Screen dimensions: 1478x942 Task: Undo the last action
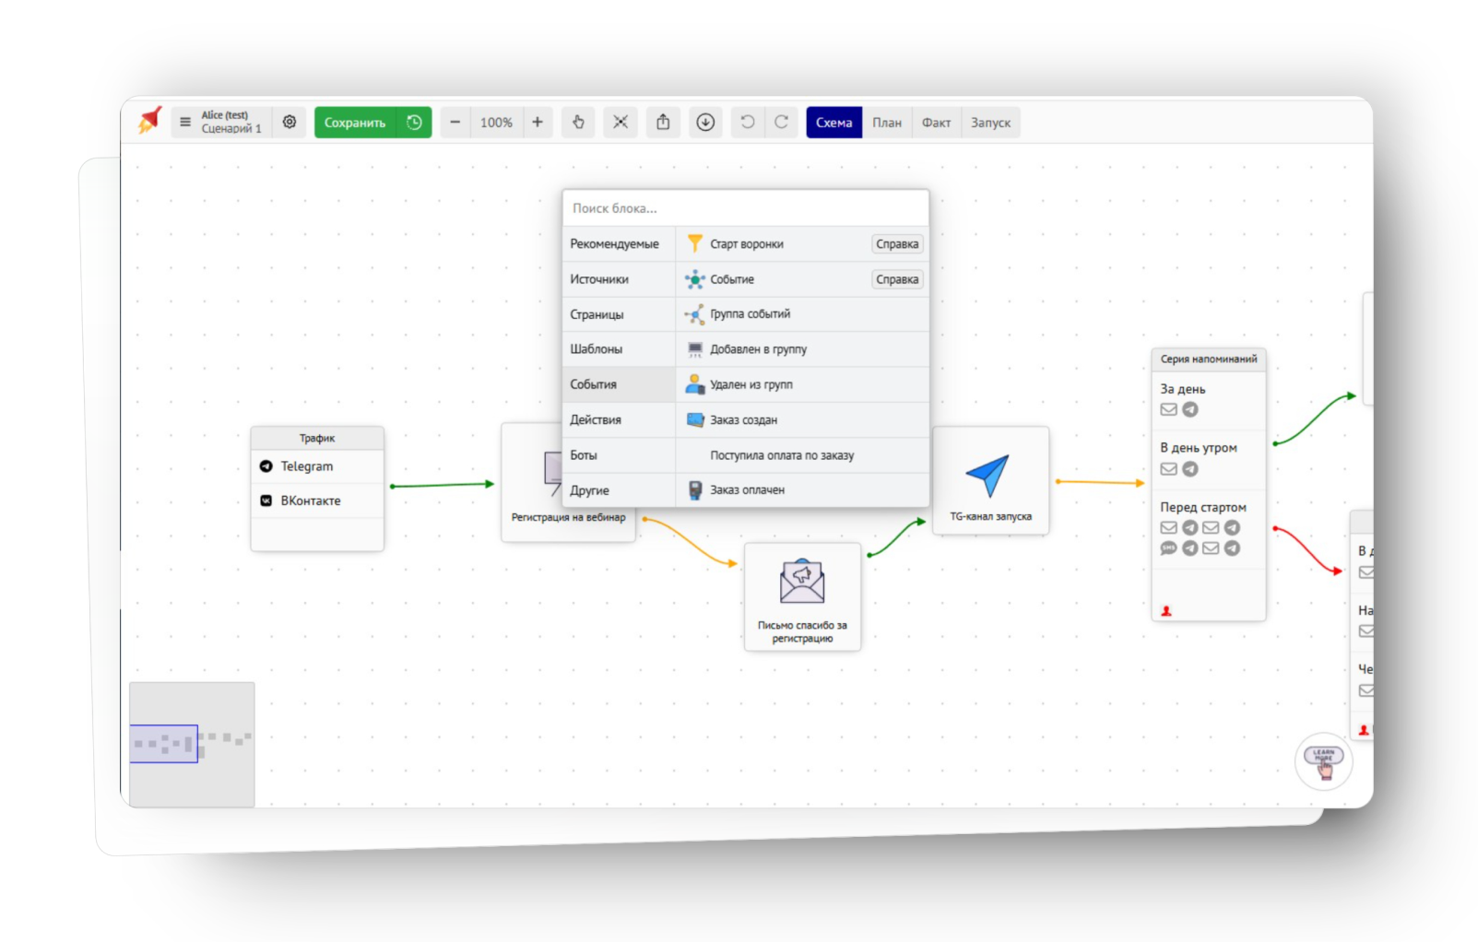tap(748, 122)
